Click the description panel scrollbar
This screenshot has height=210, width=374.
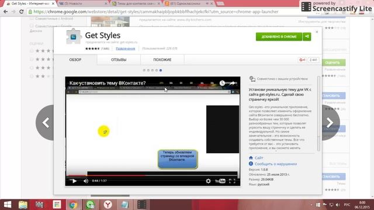tap(318, 114)
